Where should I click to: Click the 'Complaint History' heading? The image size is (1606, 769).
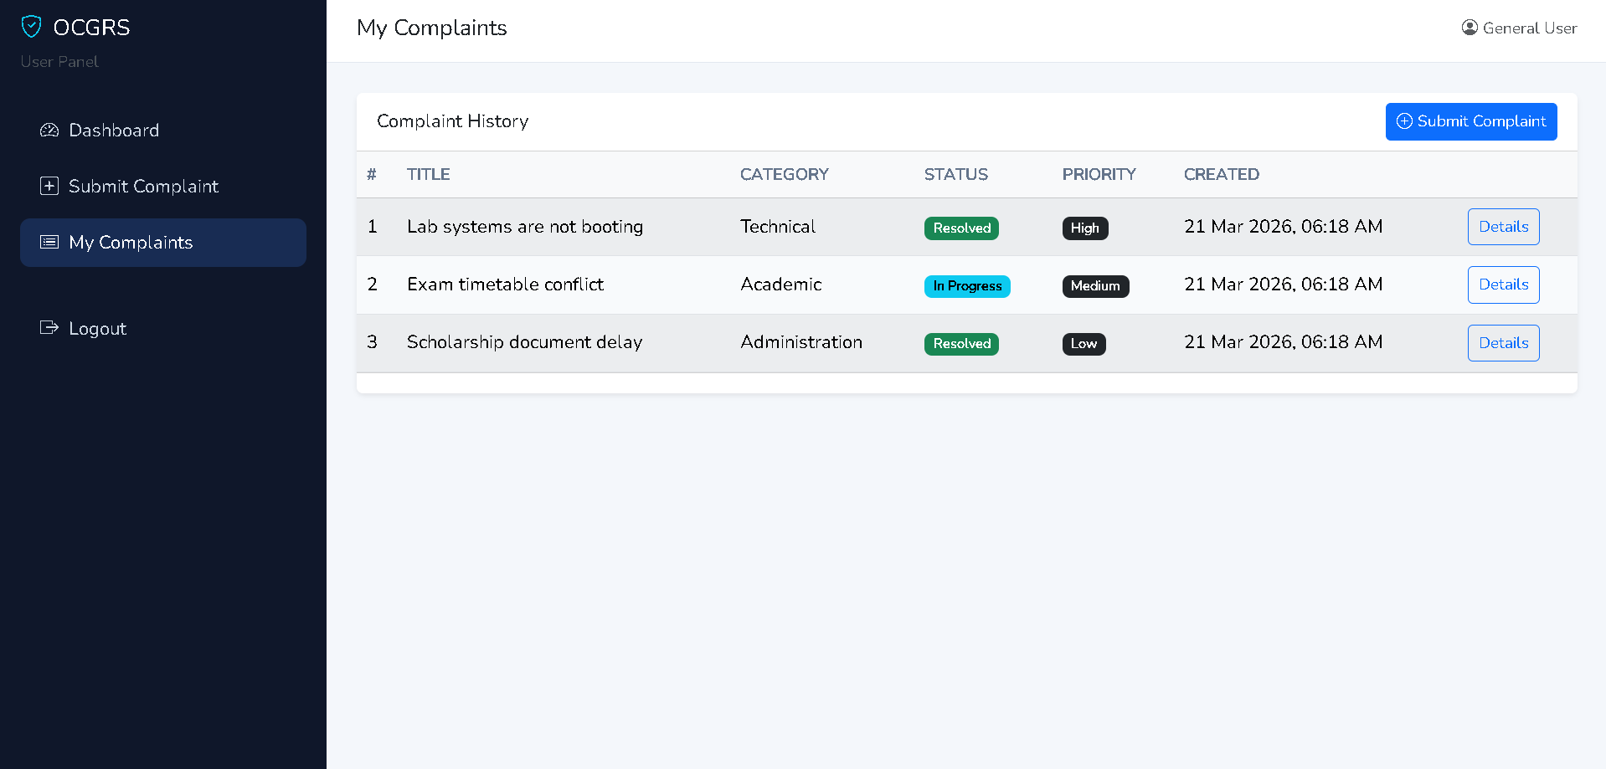pos(453,121)
